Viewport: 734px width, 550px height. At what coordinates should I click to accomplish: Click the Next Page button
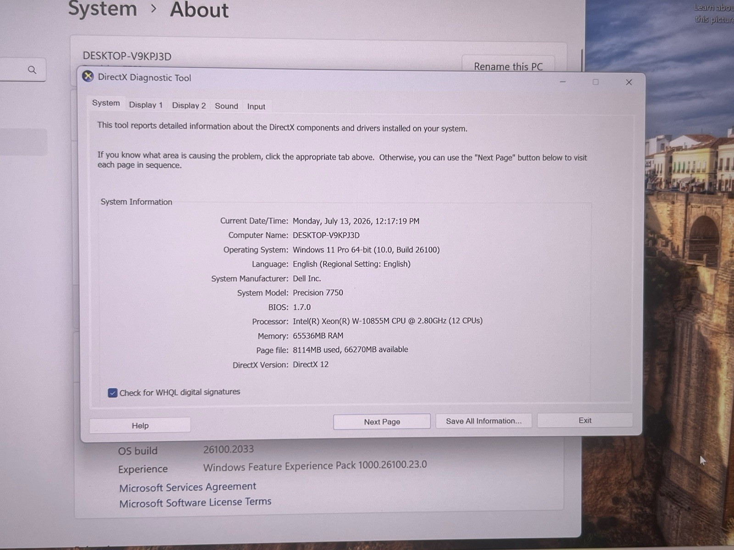pos(382,422)
